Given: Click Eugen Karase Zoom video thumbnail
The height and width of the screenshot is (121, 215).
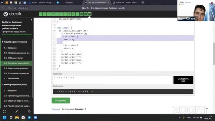Looking at the screenshot, I should (x=196, y=10).
